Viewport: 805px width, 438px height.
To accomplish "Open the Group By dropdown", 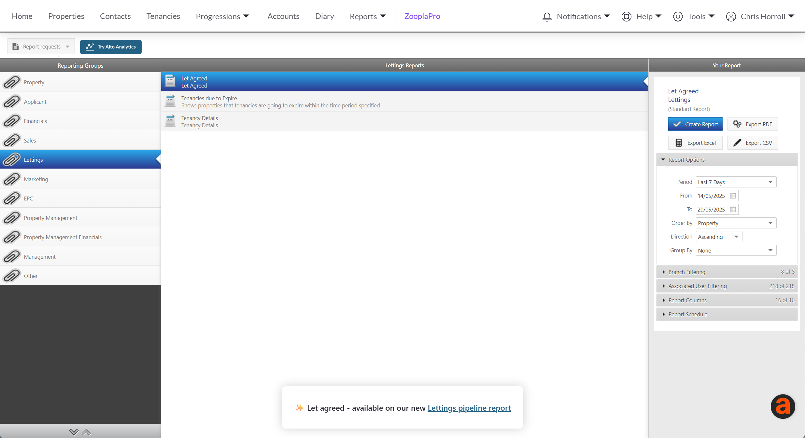I will (x=736, y=250).
